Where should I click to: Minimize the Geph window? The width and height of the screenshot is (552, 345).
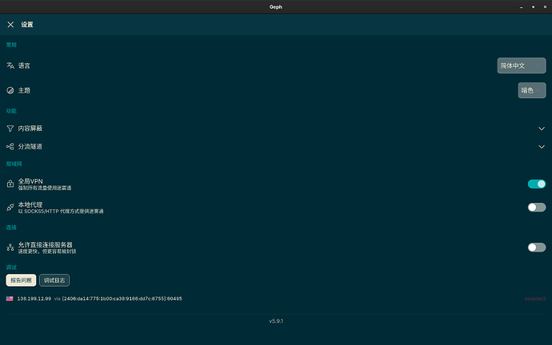(522, 7)
